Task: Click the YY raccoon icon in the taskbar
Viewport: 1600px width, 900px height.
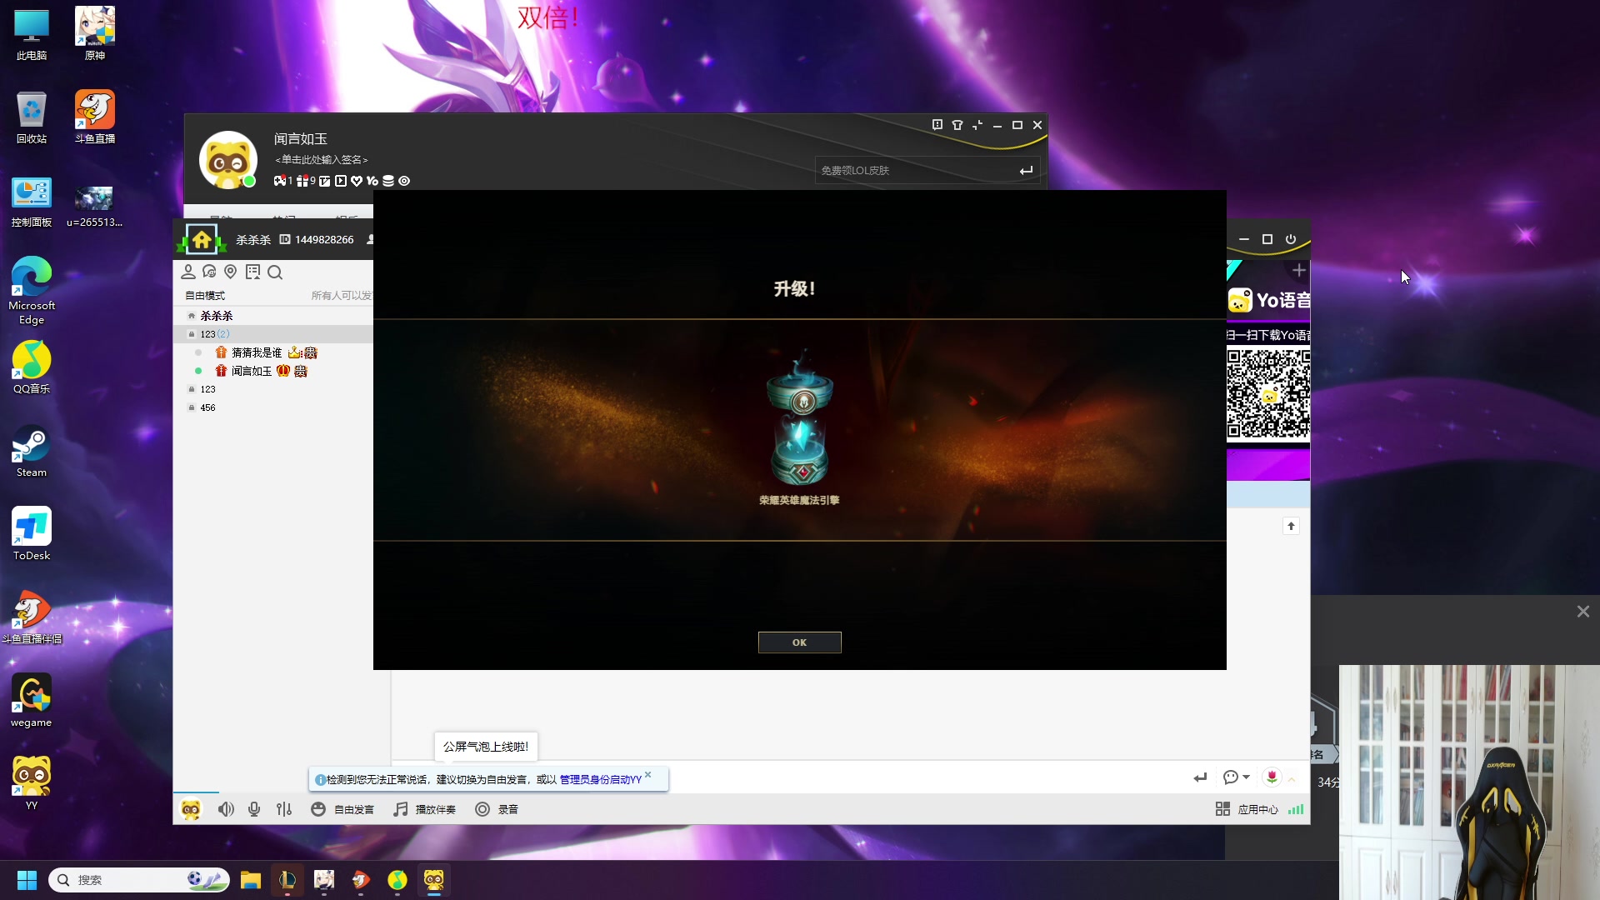Action: 434,880
